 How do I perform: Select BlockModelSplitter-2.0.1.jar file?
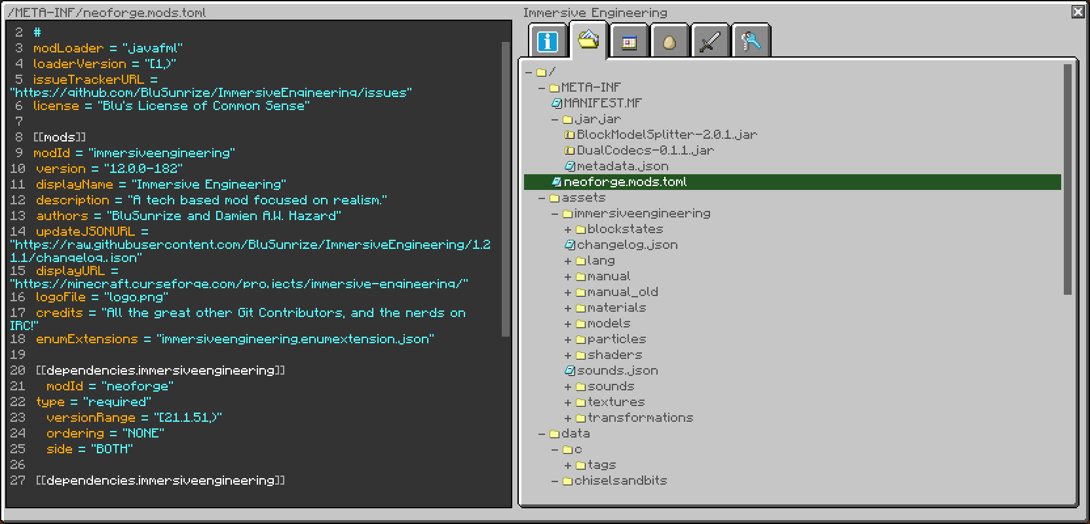coord(666,135)
